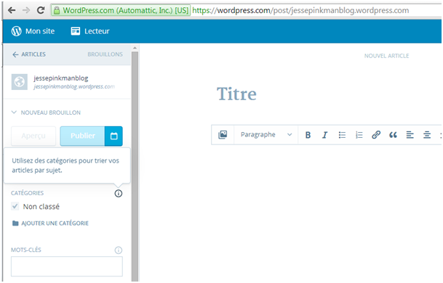Click the Publier button
Image resolution: width=443 pixels, height=283 pixels.
tap(82, 136)
